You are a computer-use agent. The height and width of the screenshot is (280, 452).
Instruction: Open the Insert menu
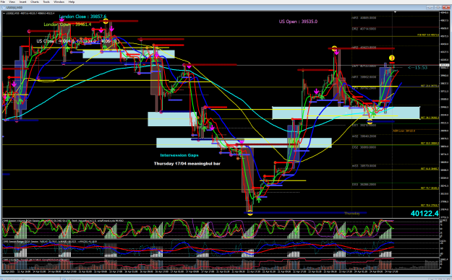click(x=22, y=1)
